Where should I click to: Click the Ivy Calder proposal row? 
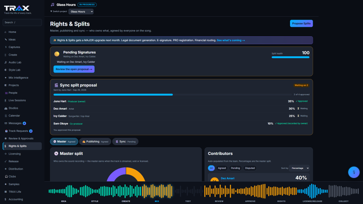(181, 116)
